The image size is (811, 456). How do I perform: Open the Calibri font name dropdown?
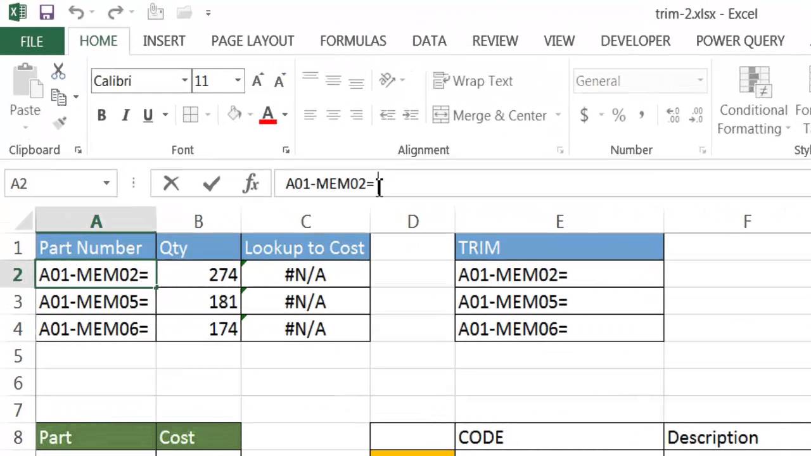185,81
